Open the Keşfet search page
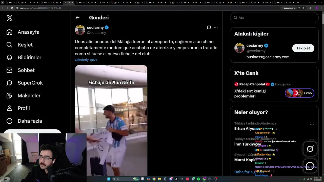The image size is (324, 182). [x=9, y=45]
